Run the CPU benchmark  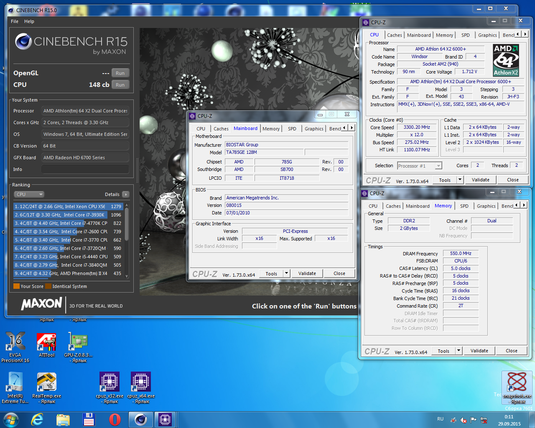click(x=120, y=85)
